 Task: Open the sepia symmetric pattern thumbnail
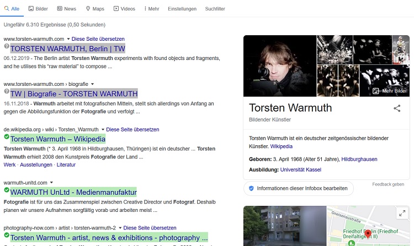coord(338,81)
